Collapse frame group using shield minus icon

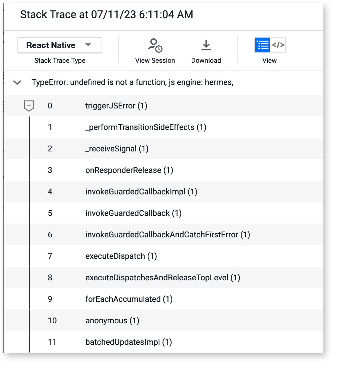[x=29, y=106]
